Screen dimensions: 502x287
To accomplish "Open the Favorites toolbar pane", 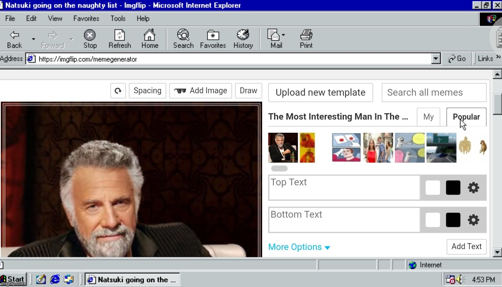I will [213, 39].
